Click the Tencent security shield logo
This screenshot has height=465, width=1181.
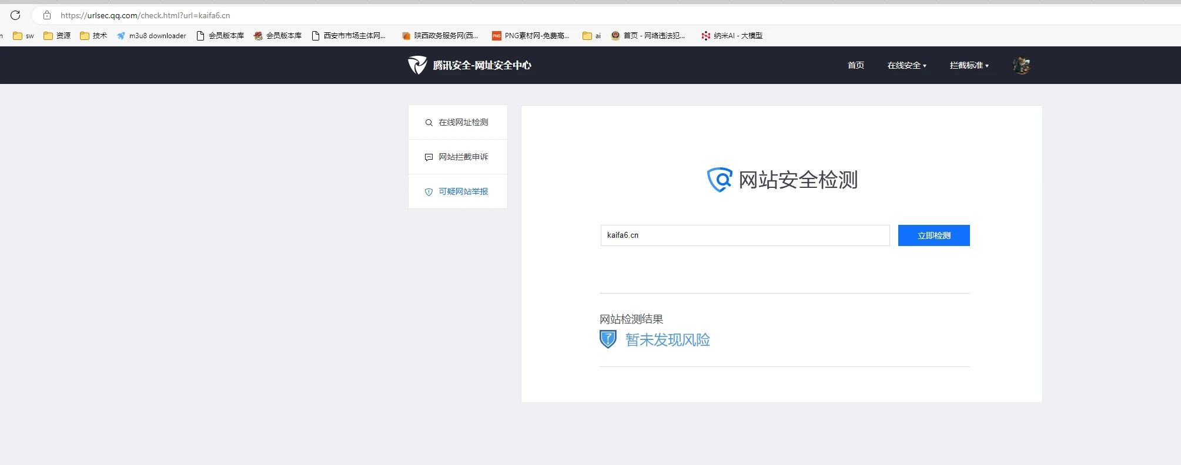tap(417, 65)
